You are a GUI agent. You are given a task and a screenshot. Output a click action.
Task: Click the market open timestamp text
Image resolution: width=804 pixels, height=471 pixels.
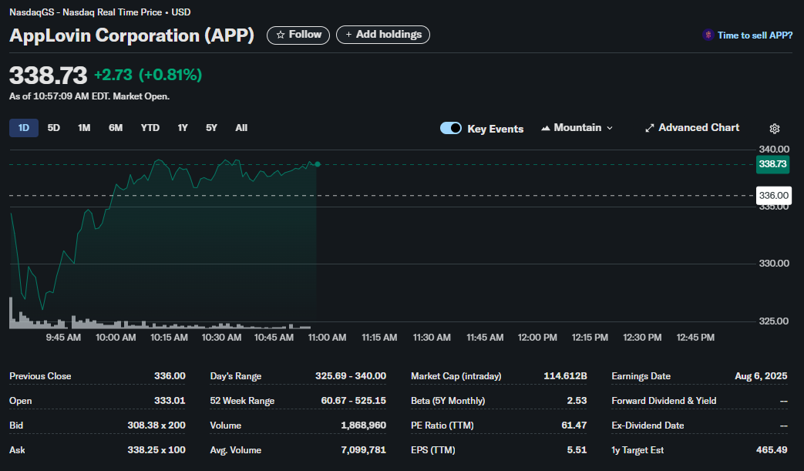click(89, 96)
